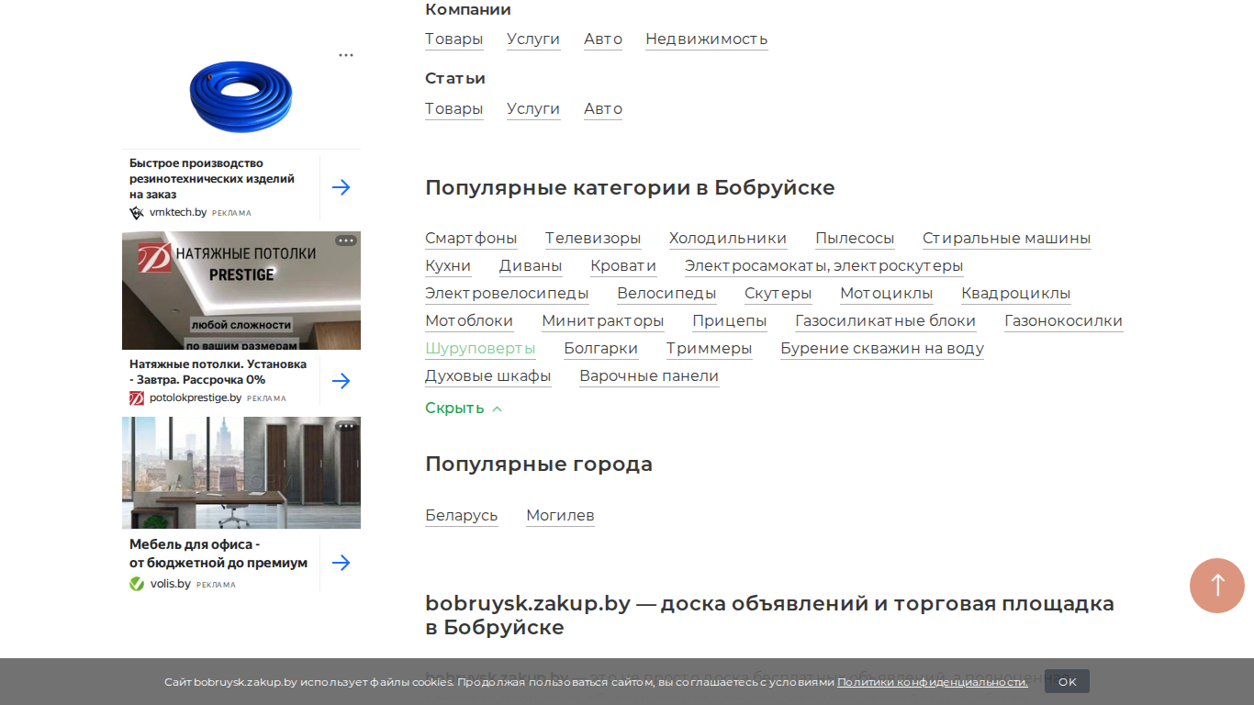This screenshot has width=1254, height=705.
Task: Open the office furniture ad image
Action: 241,473
